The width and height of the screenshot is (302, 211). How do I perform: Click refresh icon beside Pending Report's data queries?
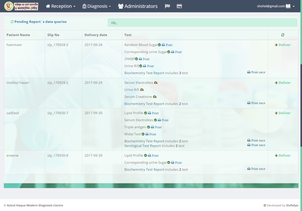12,22
